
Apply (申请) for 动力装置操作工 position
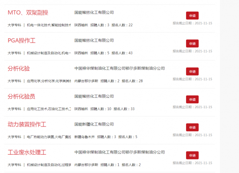pyautogui.click(x=192, y=127)
